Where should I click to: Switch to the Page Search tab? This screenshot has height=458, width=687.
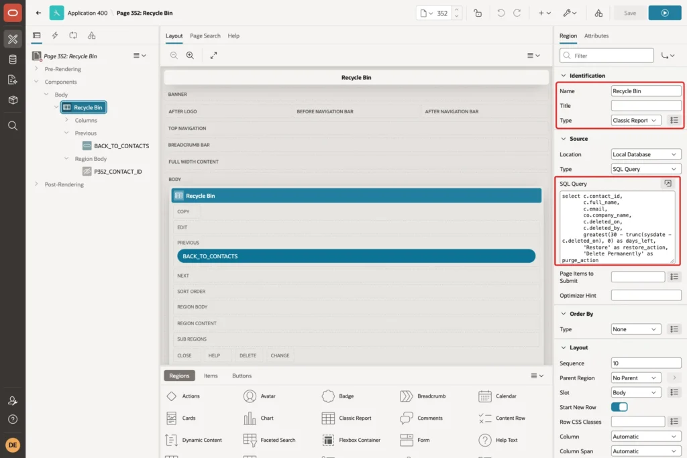point(205,36)
